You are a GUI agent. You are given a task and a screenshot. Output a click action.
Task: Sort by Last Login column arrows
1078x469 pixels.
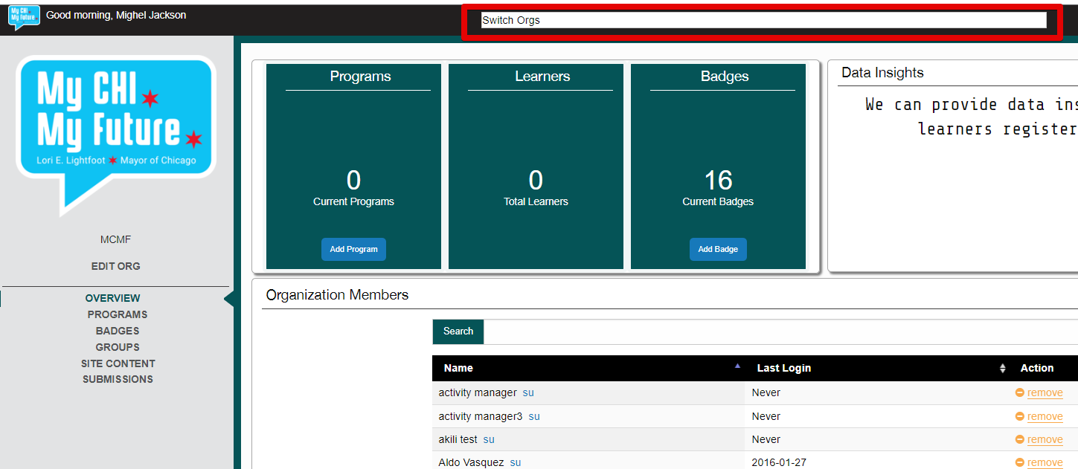point(1002,368)
